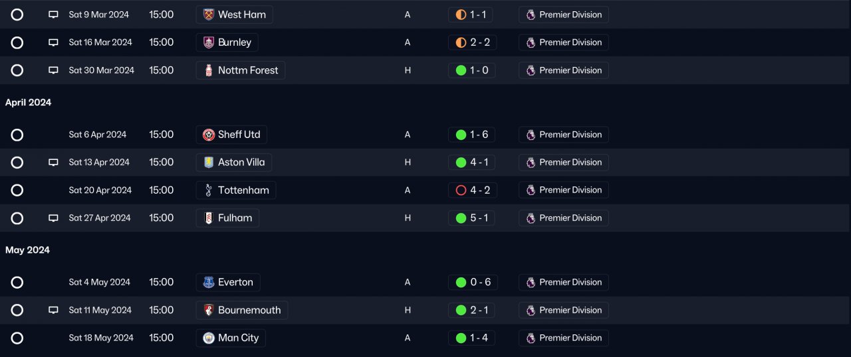This screenshot has height=357, width=851.
Task: Click the Everton club badge
Action: coord(209,282)
